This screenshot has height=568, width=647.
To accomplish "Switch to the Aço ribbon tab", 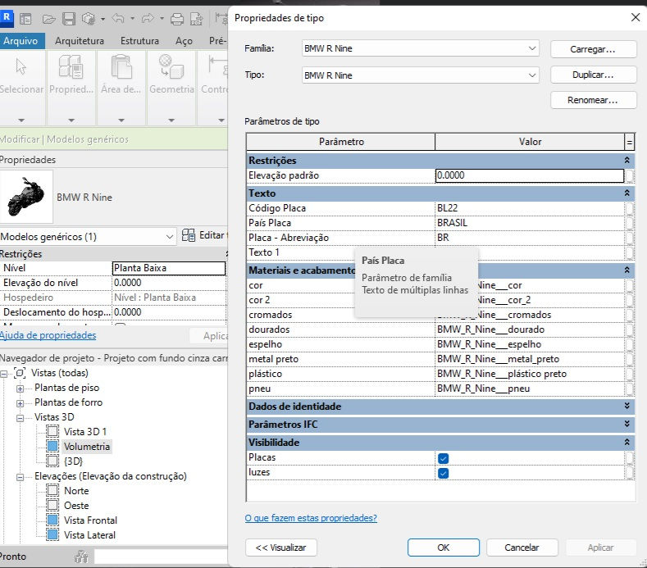I will (184, 41).
